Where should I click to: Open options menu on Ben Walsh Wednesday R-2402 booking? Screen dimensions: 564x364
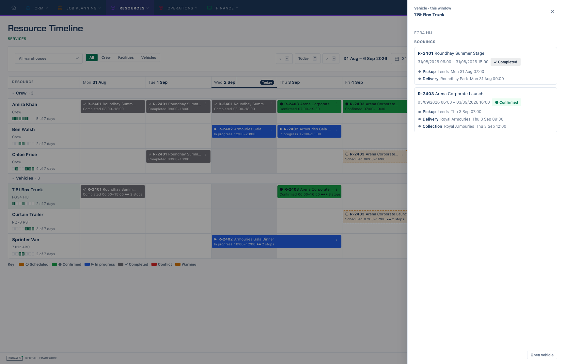pos(271,129)
